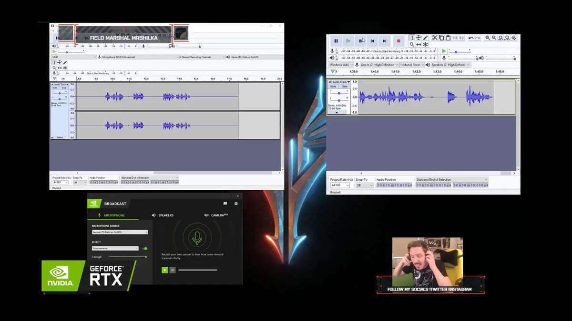Switch to Camera tab in NVIDIA Broadcast
The width and height of the screenshot is (572, 321).
point(217,215)
